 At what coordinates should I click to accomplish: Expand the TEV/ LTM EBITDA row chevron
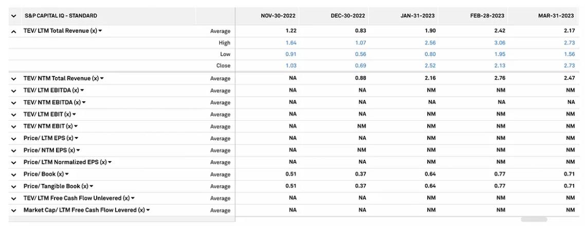(x=14, y=91)
